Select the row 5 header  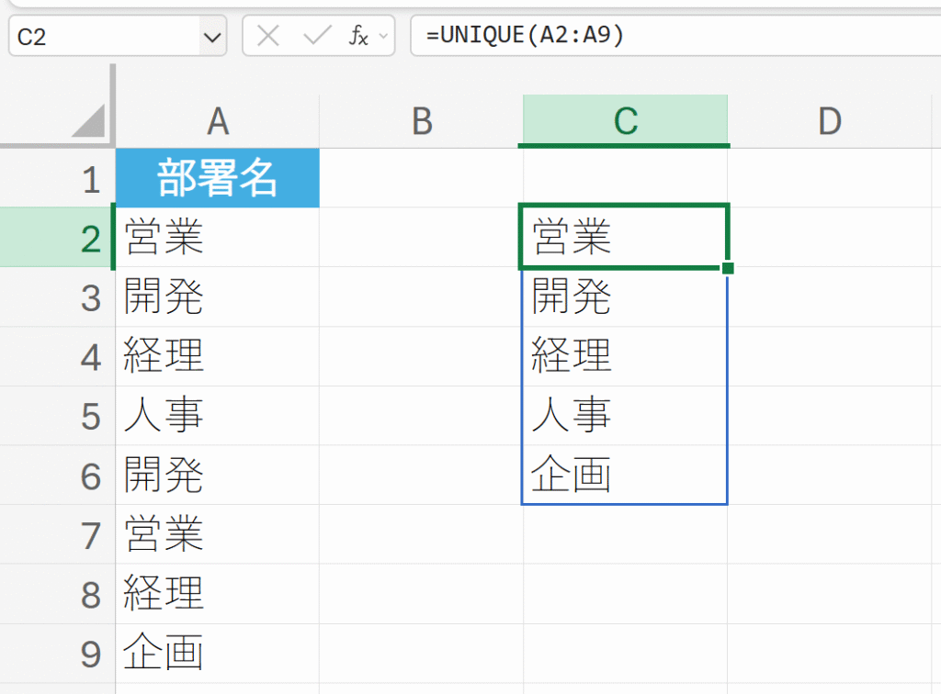coord(90,416)
